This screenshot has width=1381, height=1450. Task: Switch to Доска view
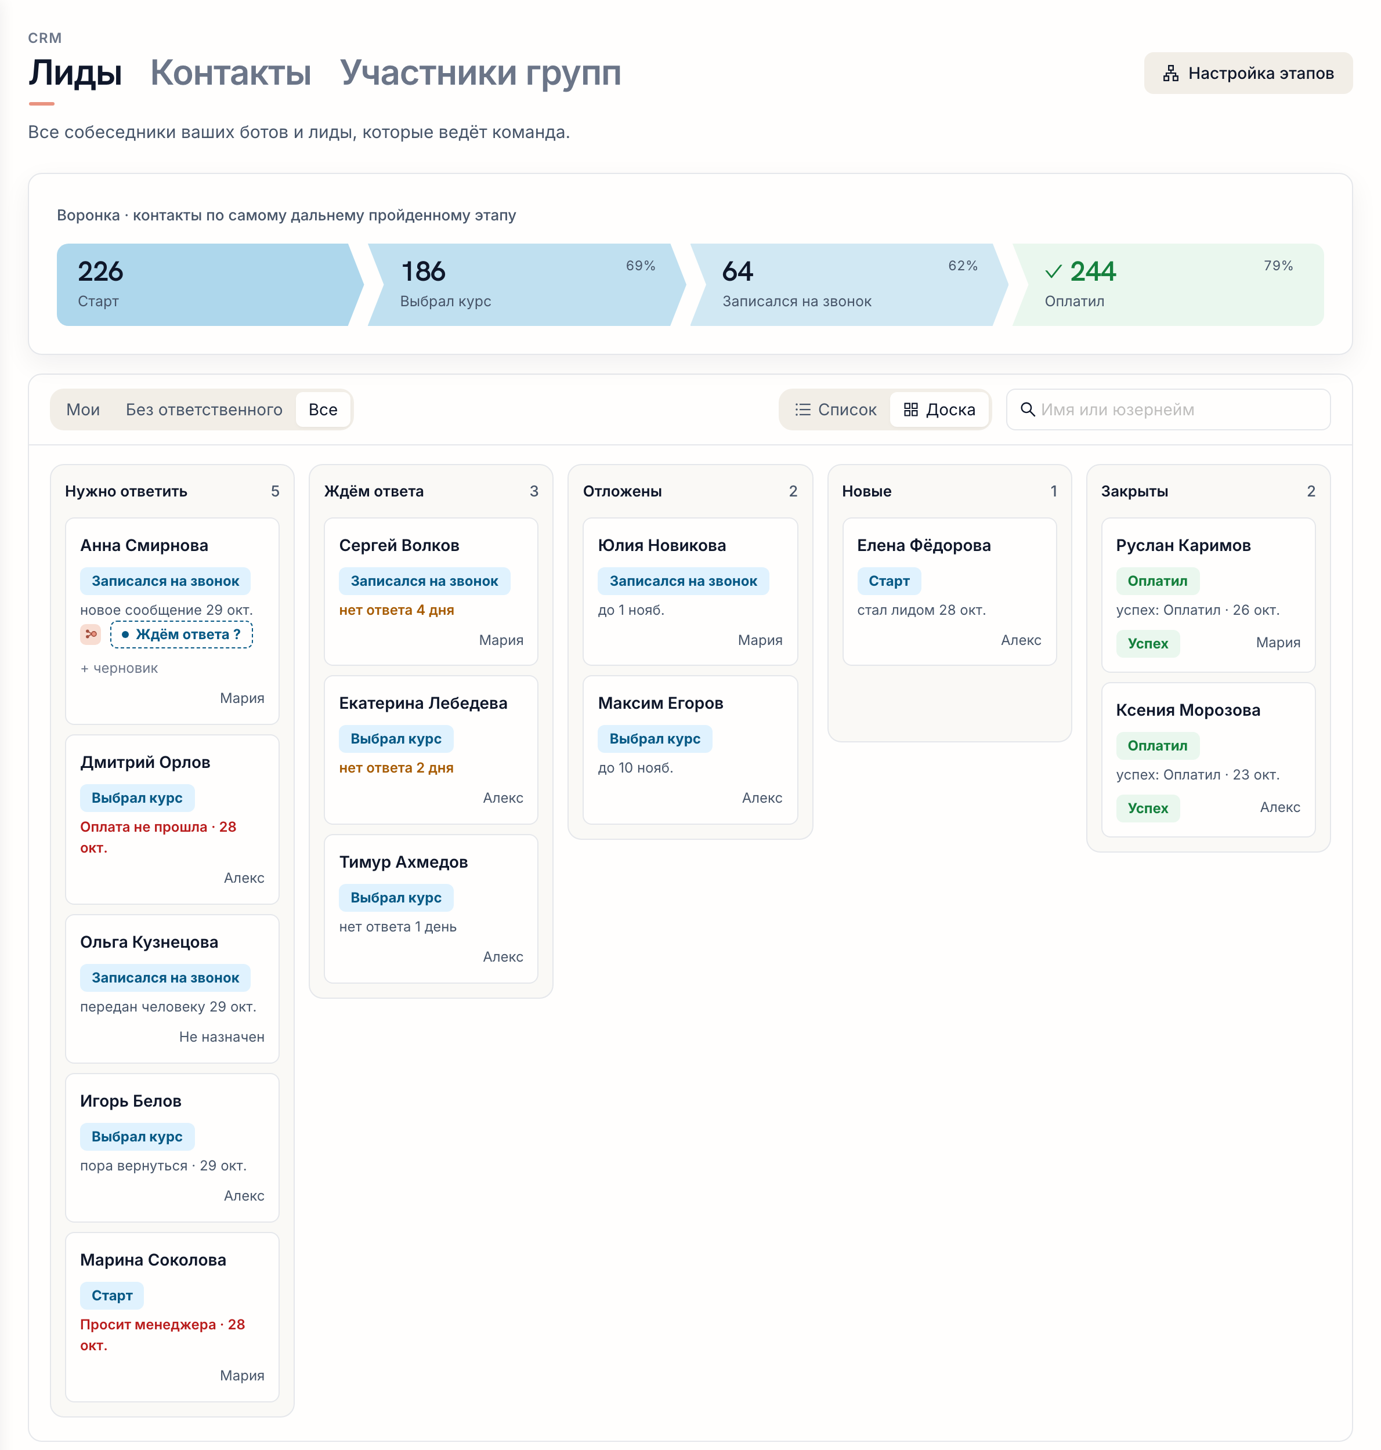click(x=939, y=409)
